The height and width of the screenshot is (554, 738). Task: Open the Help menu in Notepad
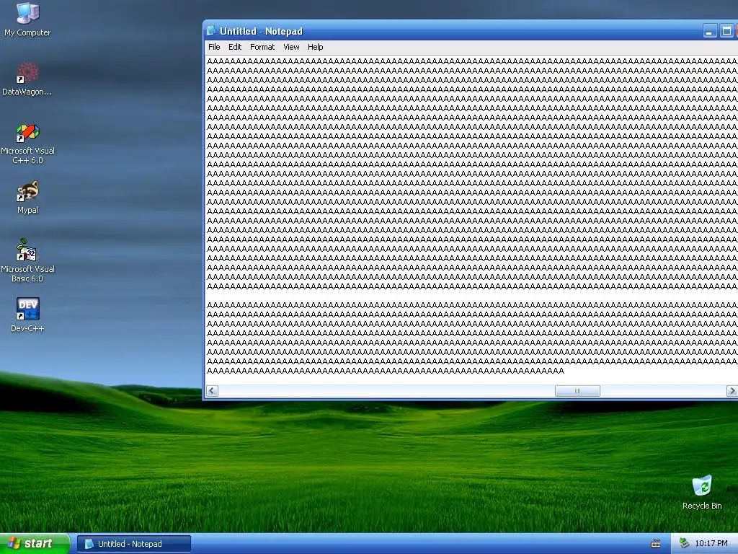(316, 47)
